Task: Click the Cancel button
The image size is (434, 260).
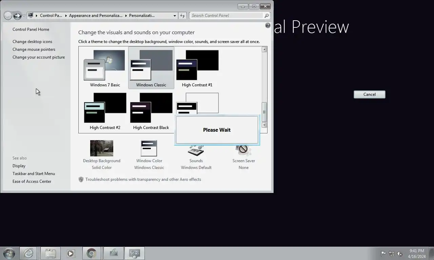Action: (370, 94)
